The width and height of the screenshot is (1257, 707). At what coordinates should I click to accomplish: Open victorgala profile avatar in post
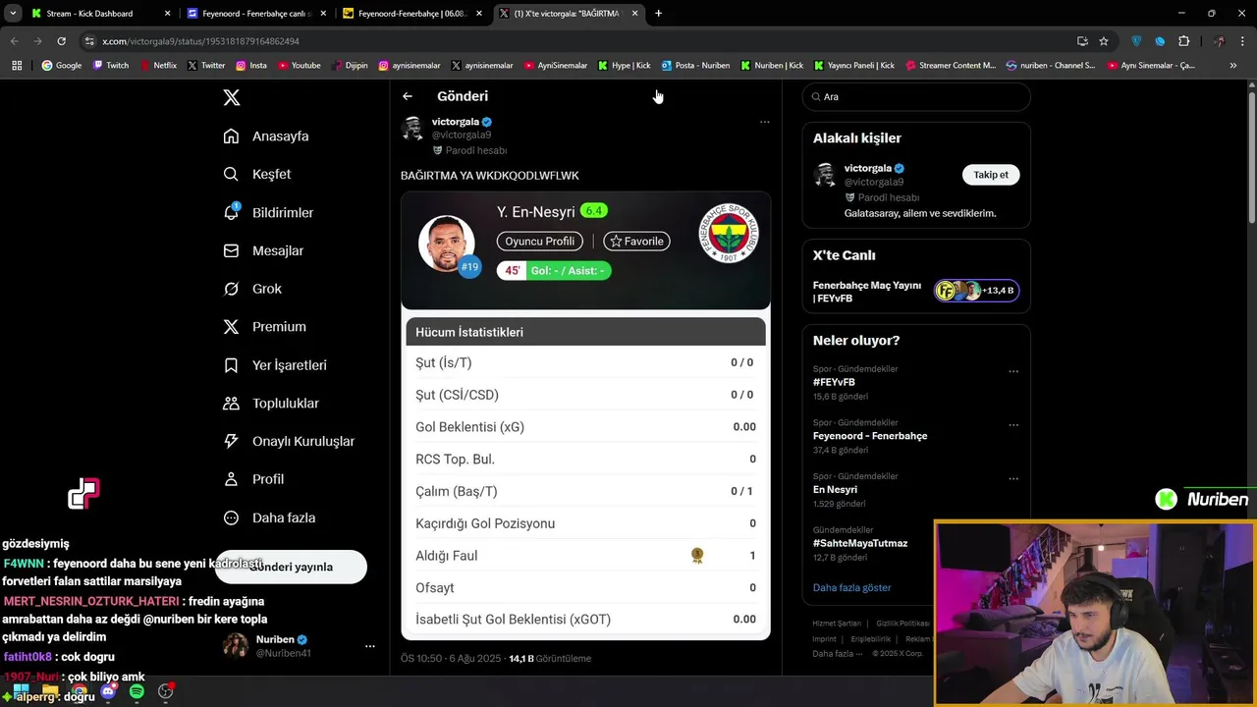413,129
